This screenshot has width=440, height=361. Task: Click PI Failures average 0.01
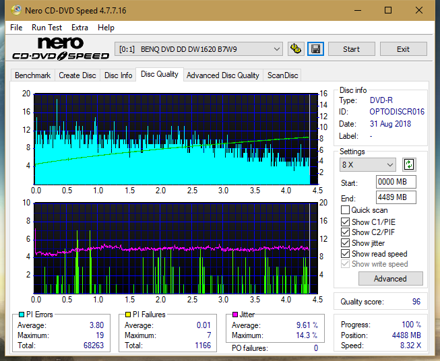click(203, 325)
